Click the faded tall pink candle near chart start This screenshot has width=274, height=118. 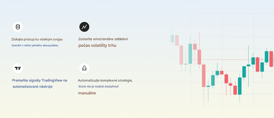[x=181, y=55]
